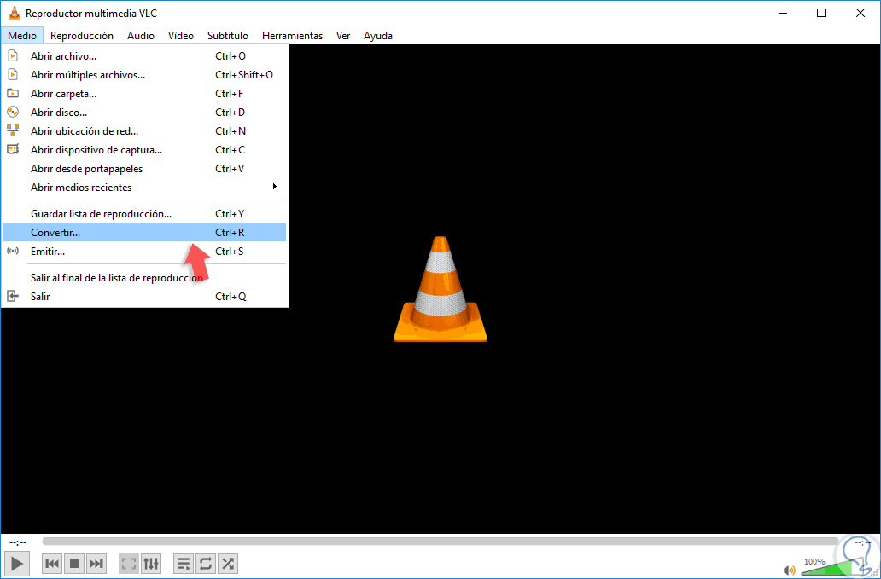The image size is (881, 579).
Task: Open Abrir dispositivo de captura...
Action: coord(144,150)
